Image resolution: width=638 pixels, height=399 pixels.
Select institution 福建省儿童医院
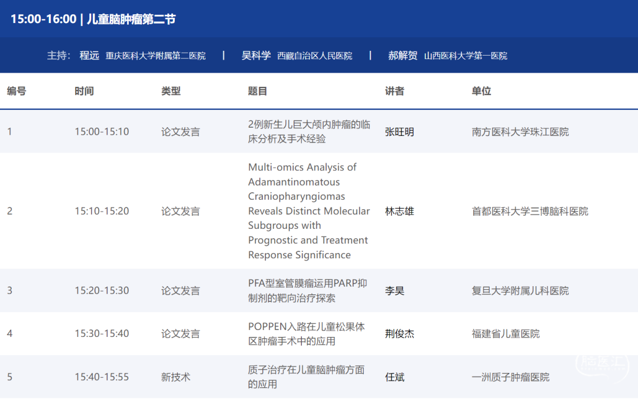(506, 333)
